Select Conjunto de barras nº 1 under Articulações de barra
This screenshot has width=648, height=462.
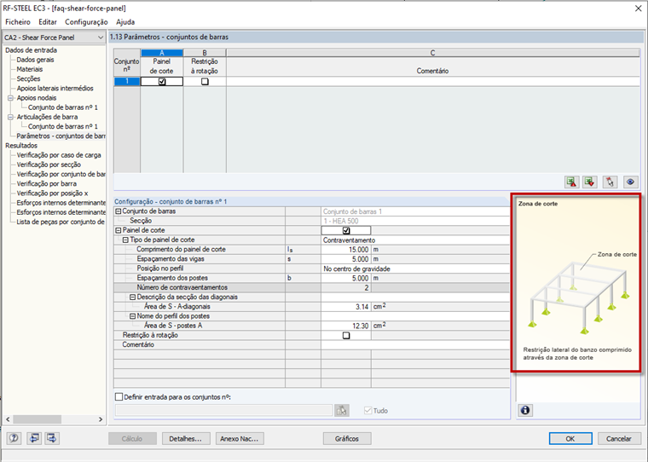tap(63, 126)
